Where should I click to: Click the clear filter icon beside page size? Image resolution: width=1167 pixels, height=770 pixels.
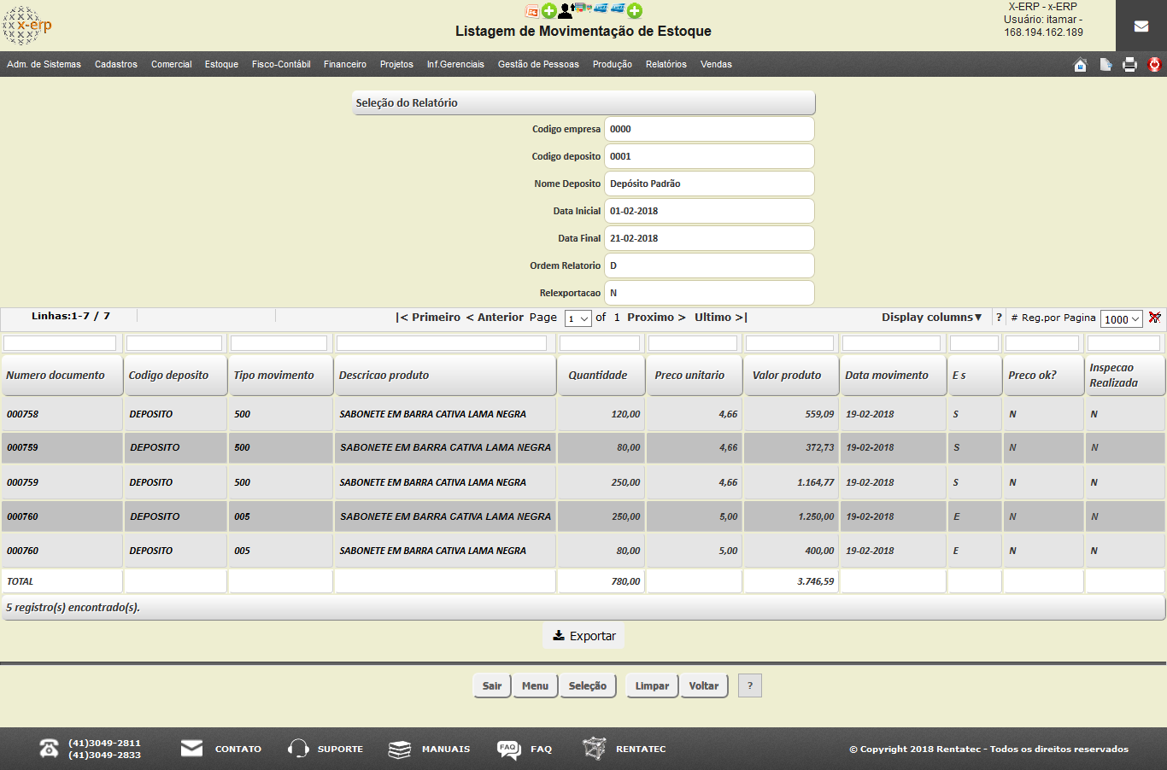pos(1155,318)
